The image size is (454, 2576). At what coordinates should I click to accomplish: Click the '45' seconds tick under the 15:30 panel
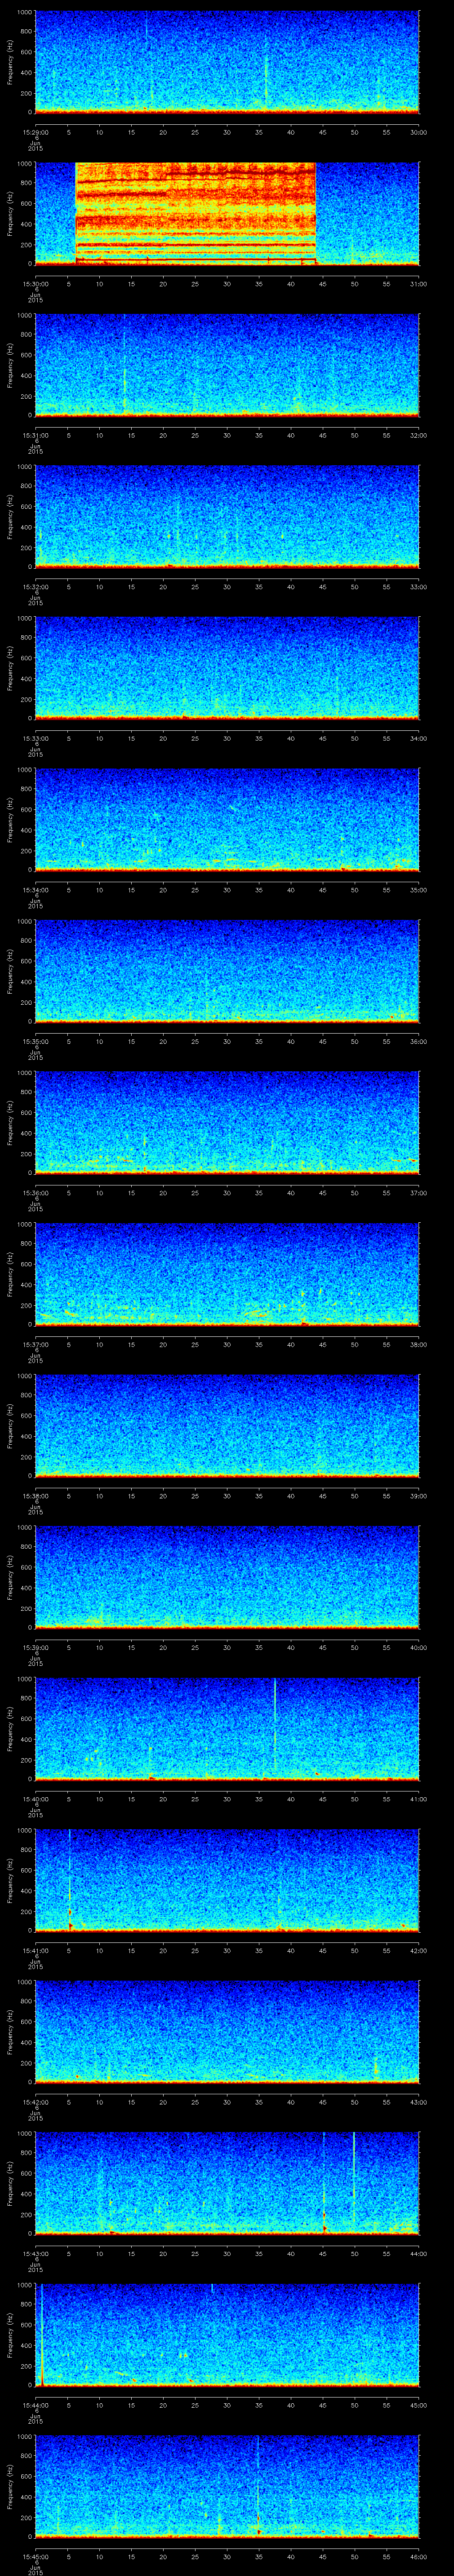[322, 284]
